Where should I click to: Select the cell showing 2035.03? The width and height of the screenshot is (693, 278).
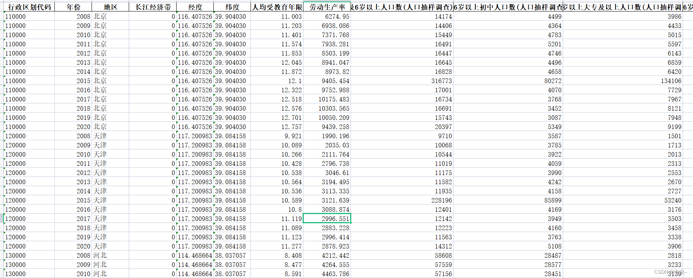pyautogui.click(x=327, y=145)
